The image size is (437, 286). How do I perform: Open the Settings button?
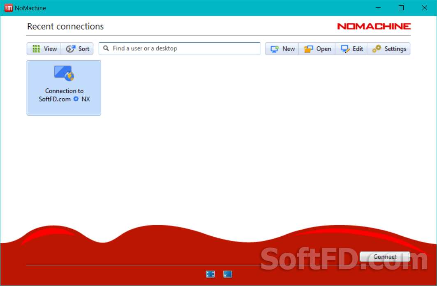pyautogui.click(x=389, y=49)
